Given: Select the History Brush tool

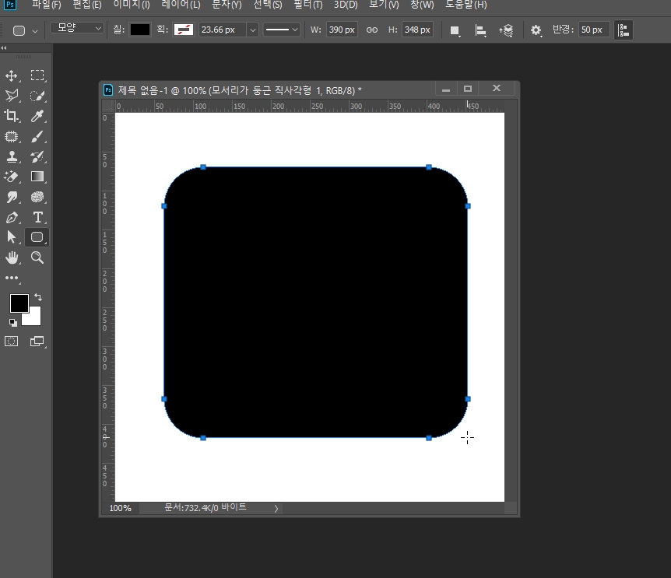Looking at the screenshot, I should [x=37, y=156].
